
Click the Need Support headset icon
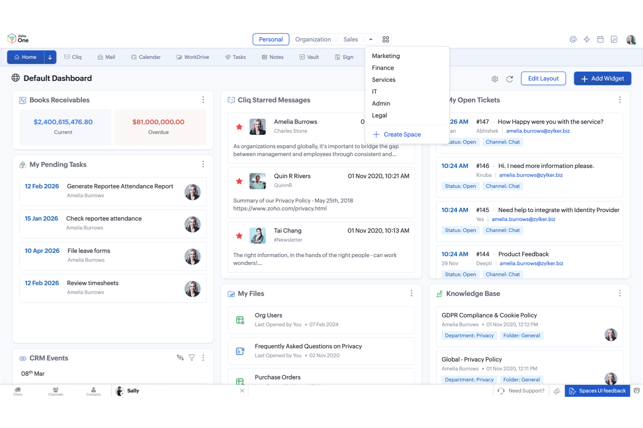[x=501, y=391]
